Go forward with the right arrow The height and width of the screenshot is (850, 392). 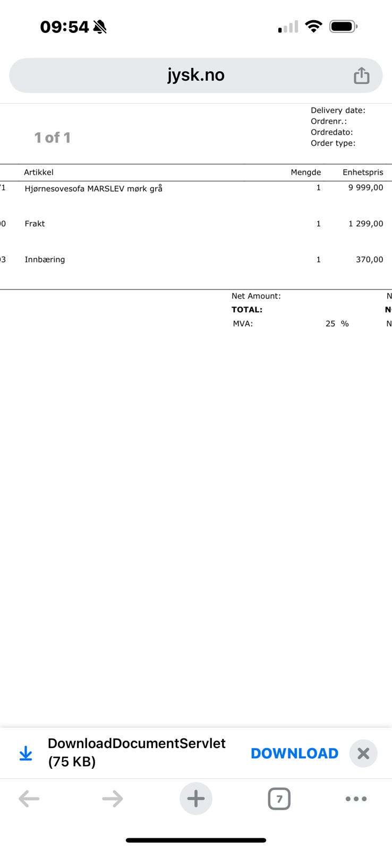pos(113,798)
